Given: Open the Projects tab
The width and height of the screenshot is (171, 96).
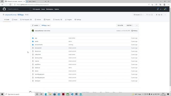Looking at the screenshot, I should point(47,19).
